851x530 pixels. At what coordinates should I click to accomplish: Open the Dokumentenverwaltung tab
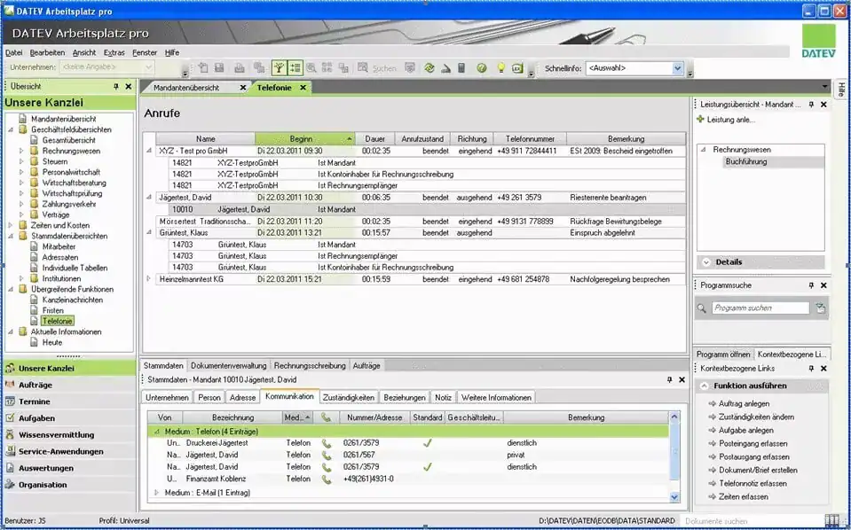point(228,366)
